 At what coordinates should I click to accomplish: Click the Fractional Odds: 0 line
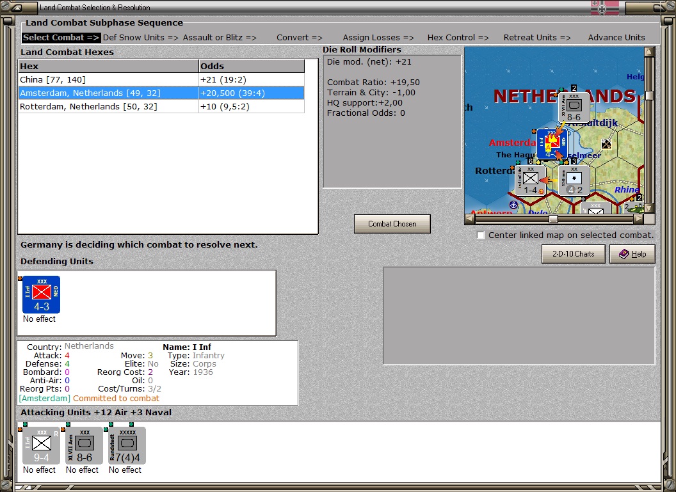coord(366,113)
